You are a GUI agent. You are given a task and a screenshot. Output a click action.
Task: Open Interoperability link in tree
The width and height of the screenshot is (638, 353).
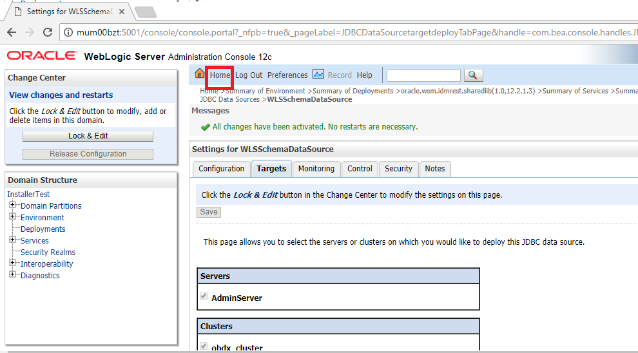[47, 263]
